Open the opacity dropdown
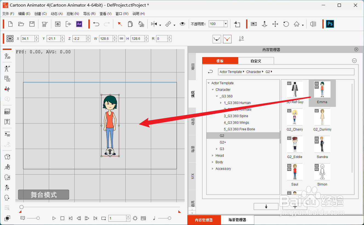 tap(226, 24)
